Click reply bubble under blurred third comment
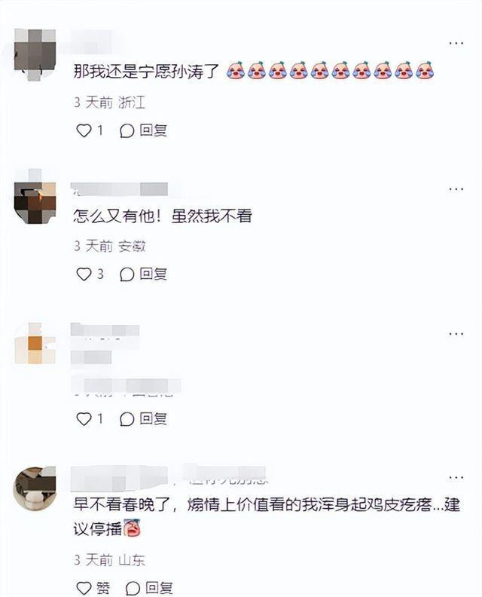This screenshot has height=597, width=482. point(127,419)
